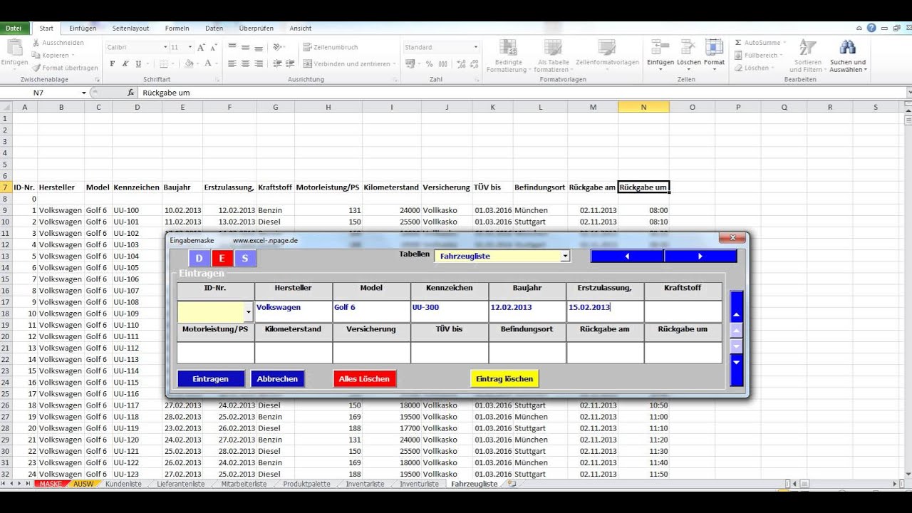The image size is (912, 513).
Task: Click the 000 thousands separator icon
Action: (x=442, y=63)
